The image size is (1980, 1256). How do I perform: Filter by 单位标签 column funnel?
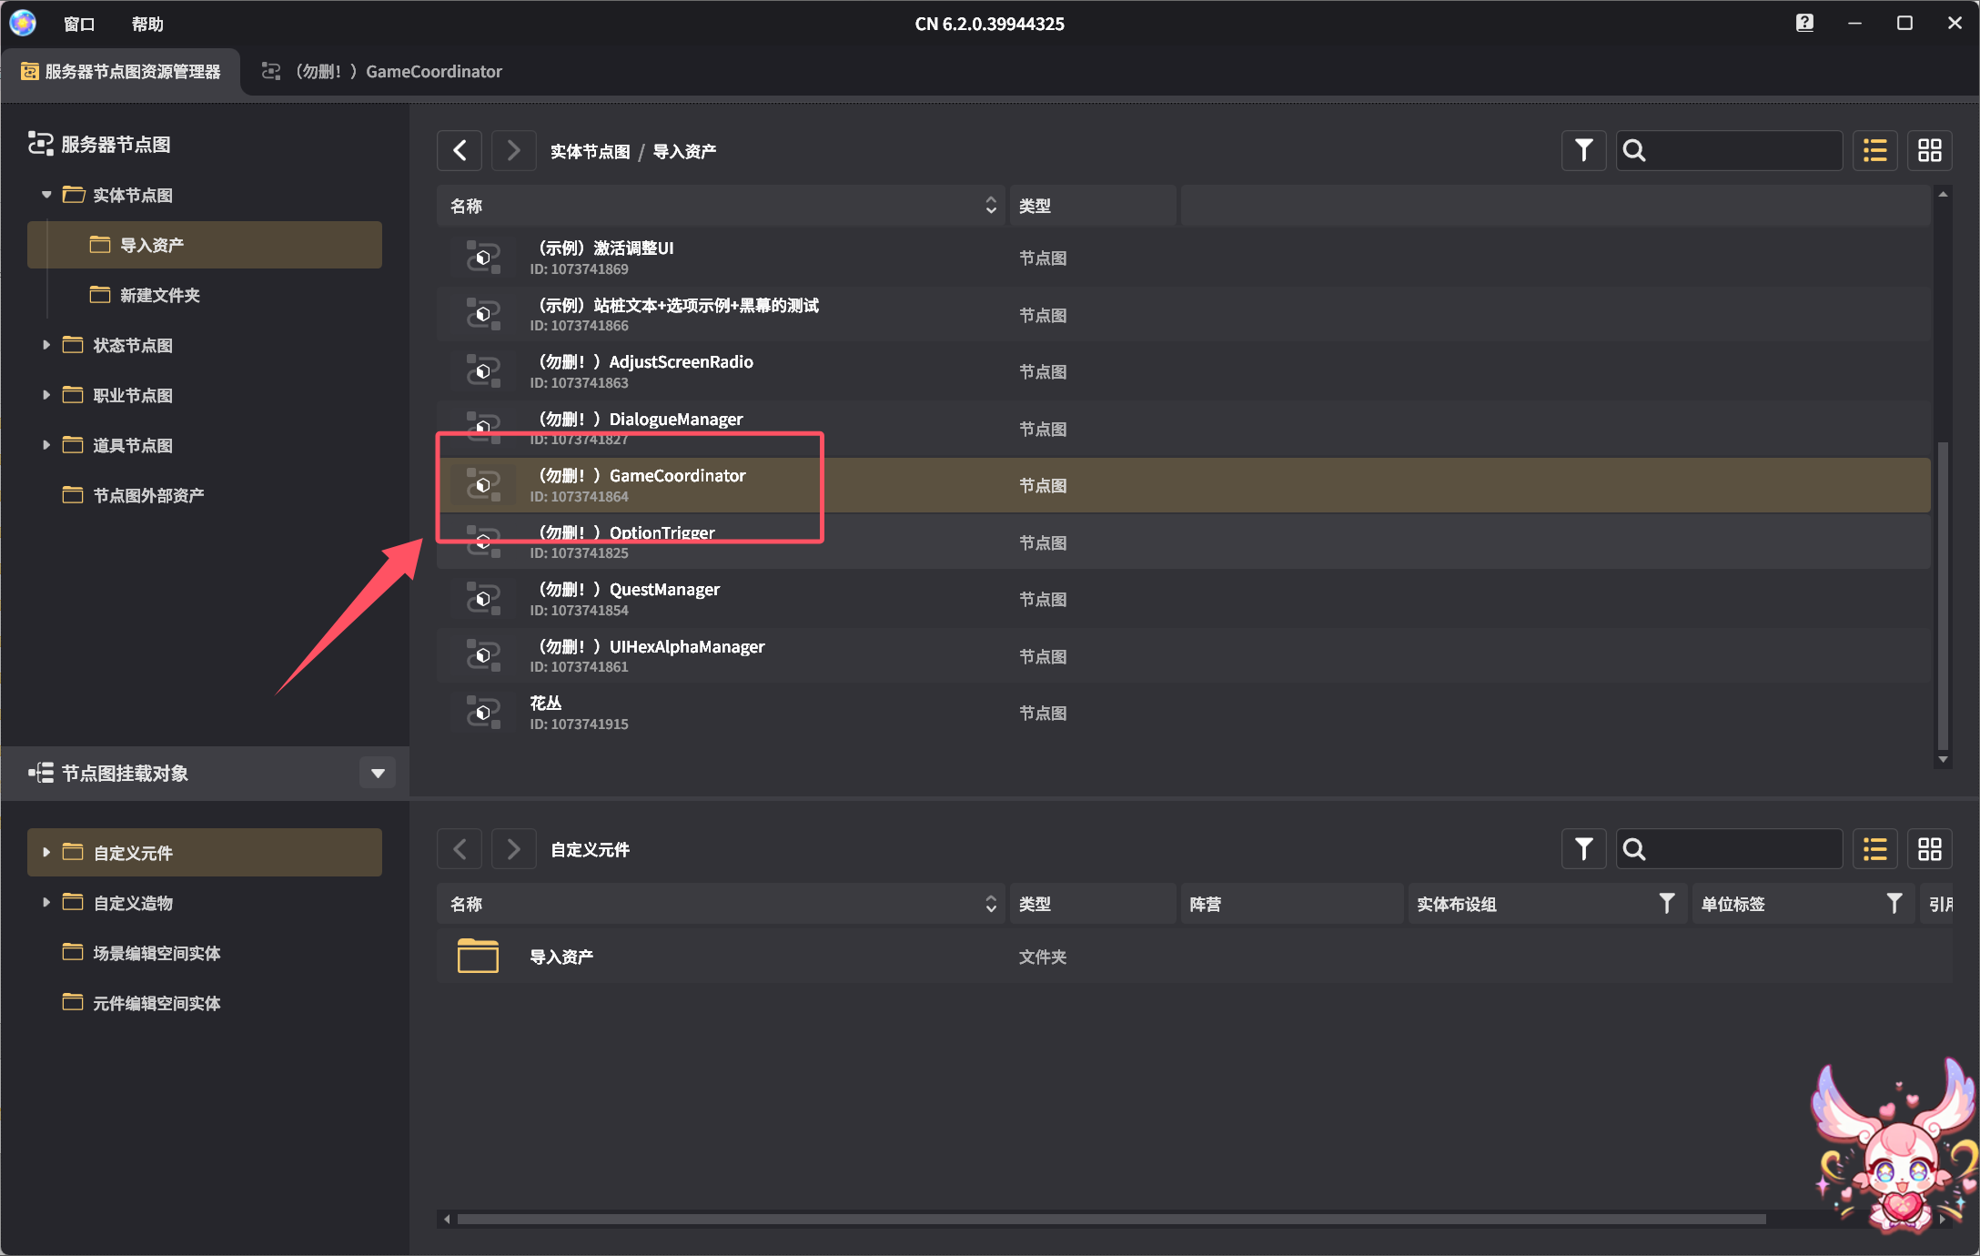[x=1894, y=904]
